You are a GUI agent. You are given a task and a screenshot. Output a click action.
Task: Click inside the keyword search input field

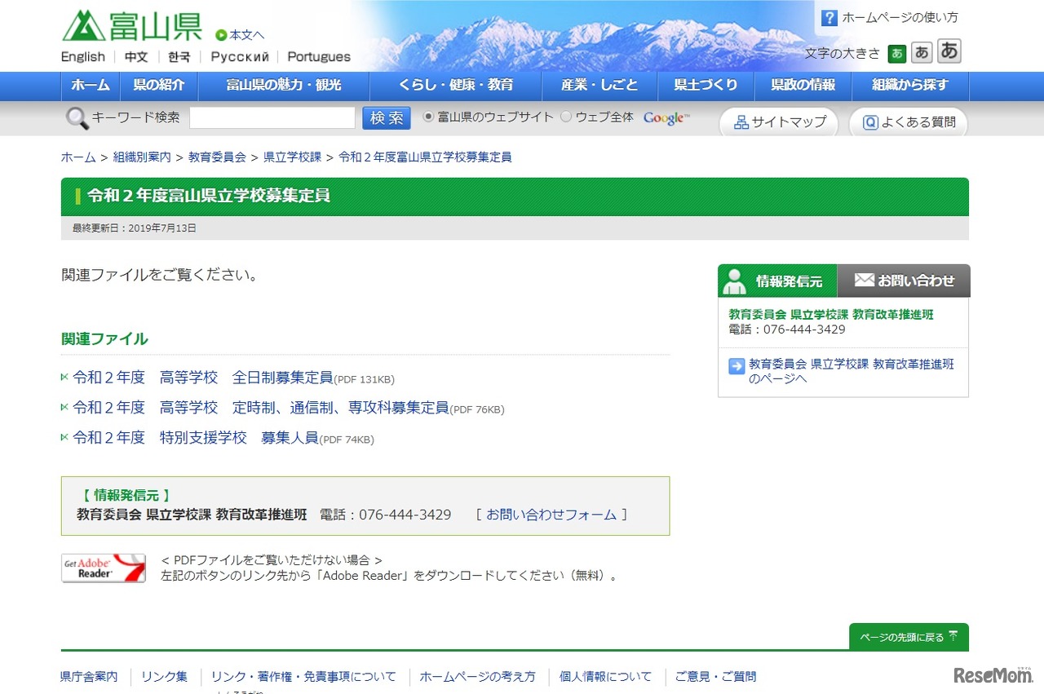pos(272,117)
